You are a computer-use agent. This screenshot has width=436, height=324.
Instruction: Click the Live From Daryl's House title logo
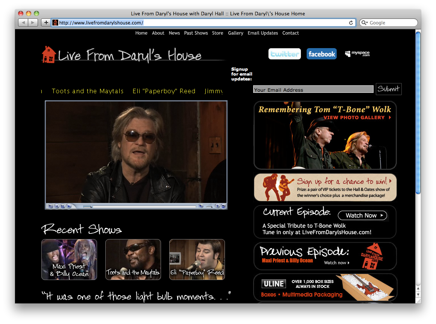pyautogui.click(x=129, y=55)
